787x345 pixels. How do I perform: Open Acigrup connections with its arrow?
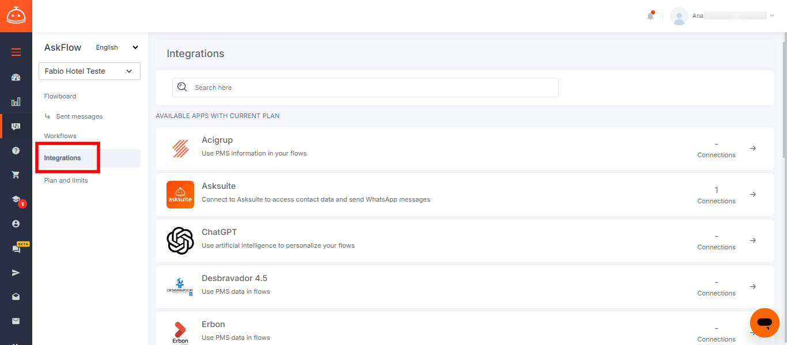click(753, 149)
